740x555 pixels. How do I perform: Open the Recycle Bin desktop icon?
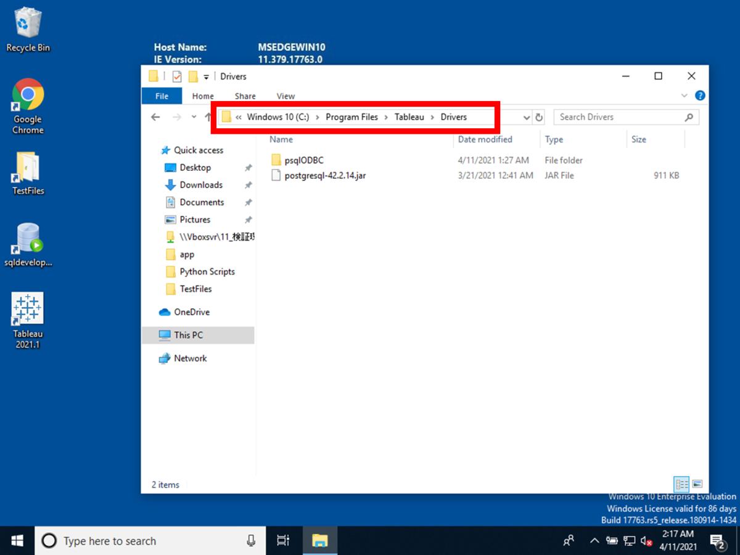[28, 30]
